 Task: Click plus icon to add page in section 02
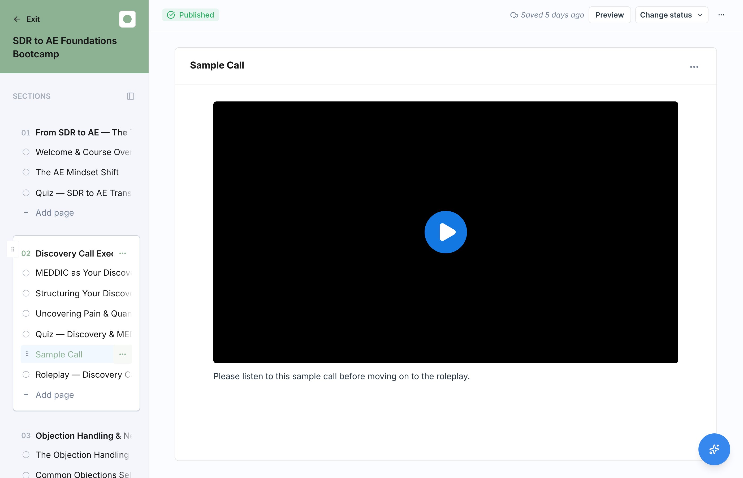tap(26, 395)
